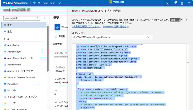Click the 概要 page heading
The image size is (193, 110).
point(56,18)
